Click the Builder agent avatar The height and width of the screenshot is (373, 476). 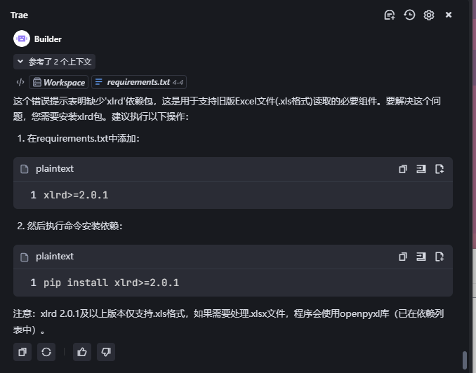tap(22, 39)
